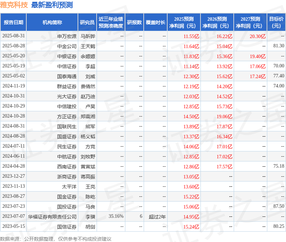
Task: Click analyst name 王天鹤
Action: coord(88,46)
